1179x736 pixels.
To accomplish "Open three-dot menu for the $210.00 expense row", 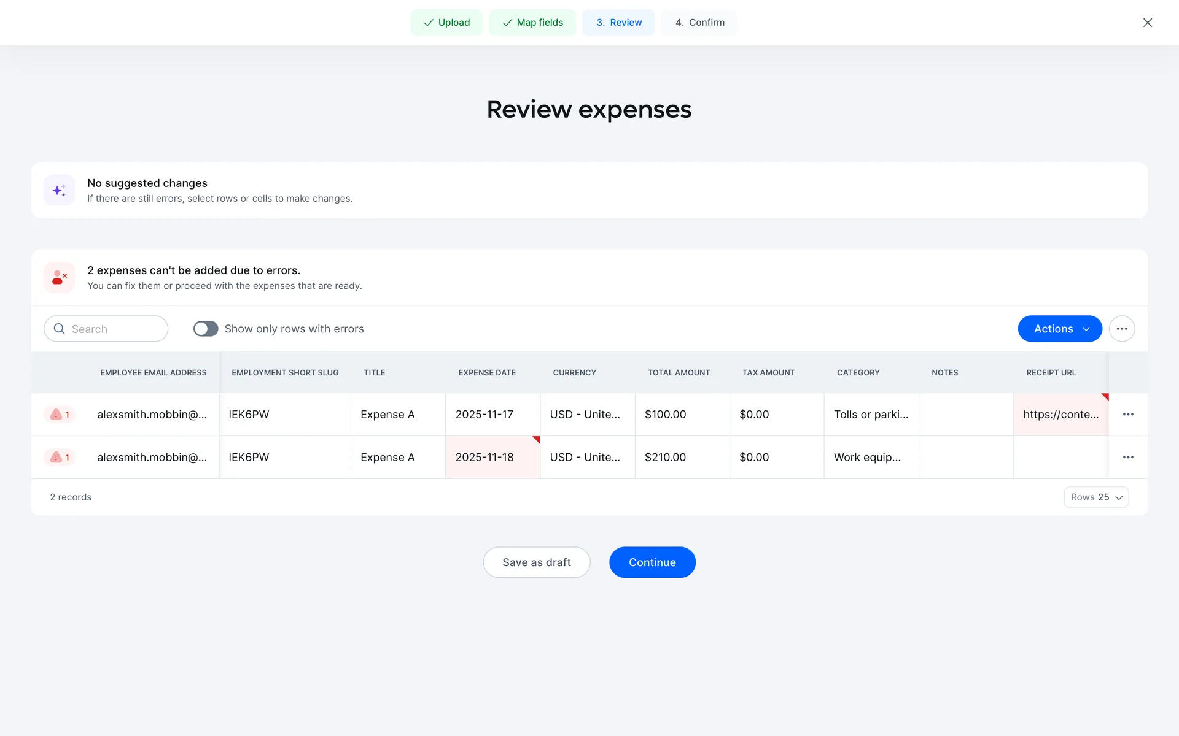I will [x=1127, y=458].
